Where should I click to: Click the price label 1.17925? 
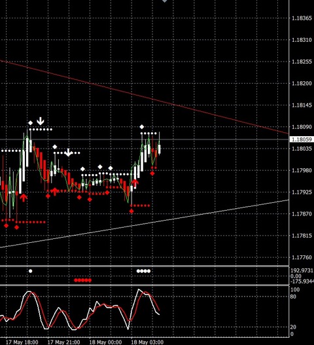(302, 192)
